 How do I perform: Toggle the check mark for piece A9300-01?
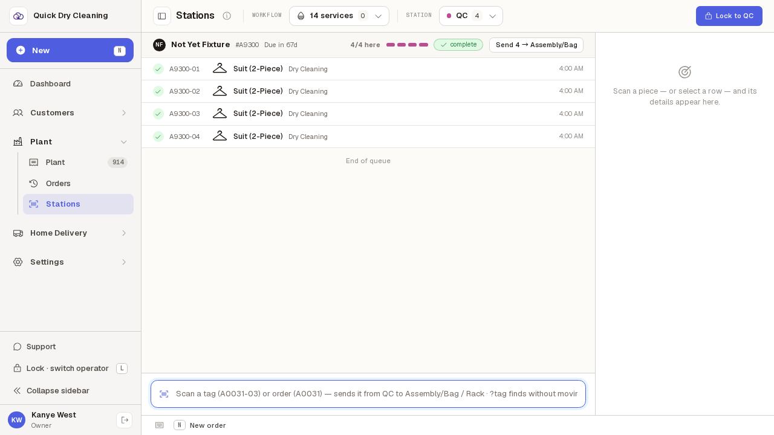coord(158,69)
